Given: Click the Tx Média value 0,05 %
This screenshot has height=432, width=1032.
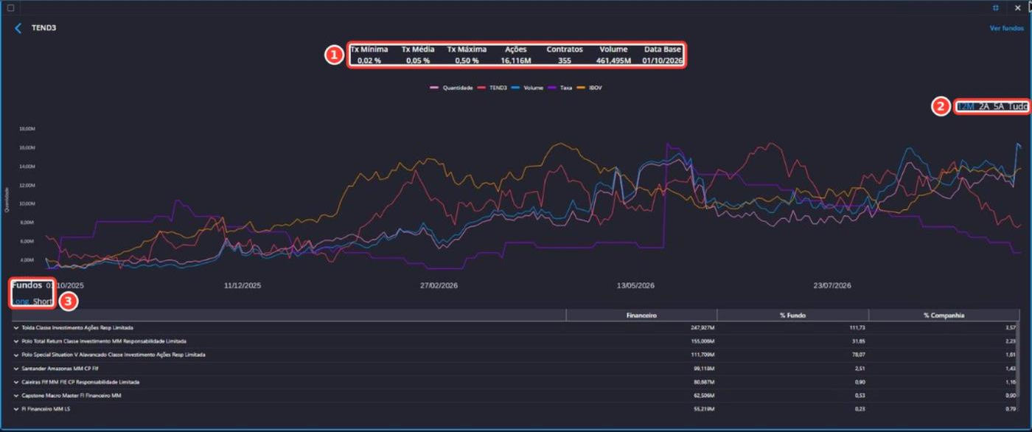Looking at the screenshot, I should click(x=417, y=60).
